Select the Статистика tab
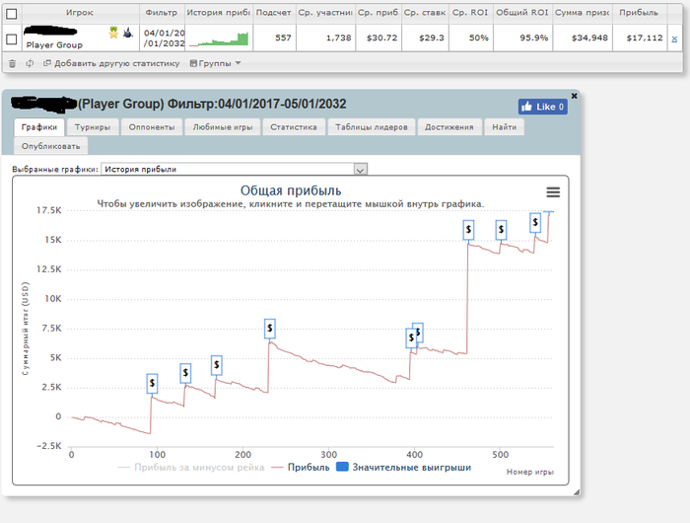Screen dimensions: 690x523 pyautogui.click(x=294, y=127)
